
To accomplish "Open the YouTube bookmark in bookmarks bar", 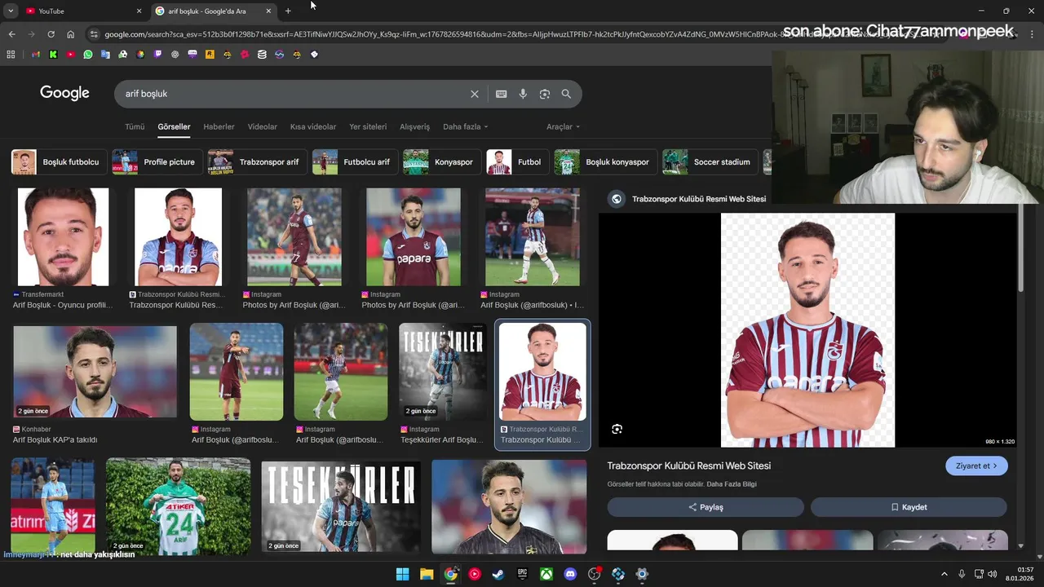I will tap(70, 55).
